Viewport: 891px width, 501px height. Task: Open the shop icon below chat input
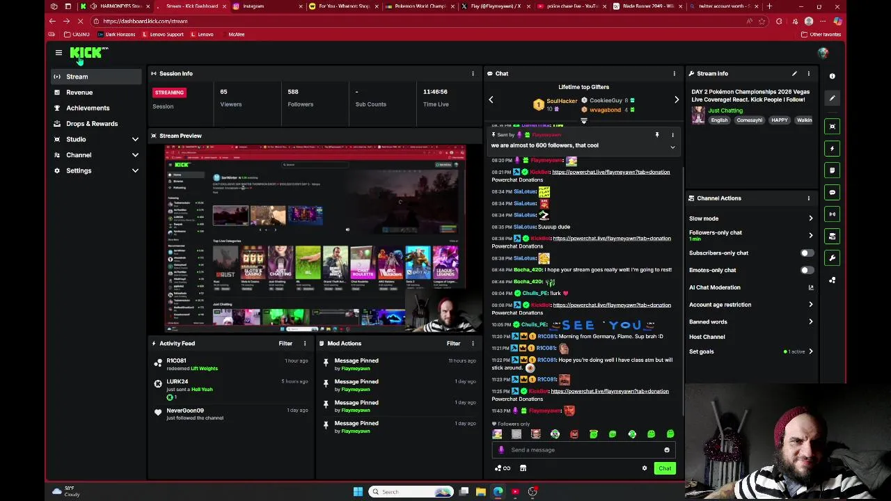pos(523,468)
